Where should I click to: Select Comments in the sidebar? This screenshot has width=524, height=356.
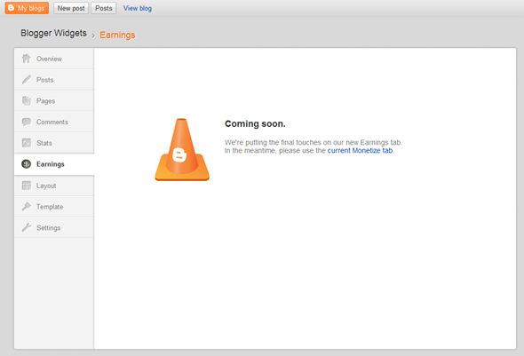coord(54,122)
